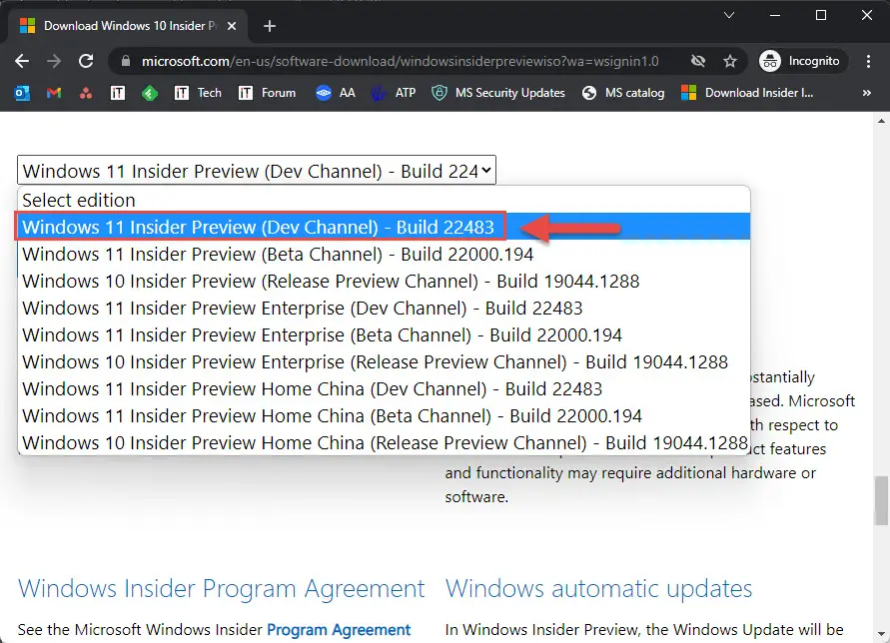Click the Windows Insider Program Agreement heading
This screenshot has width=890, height=643.
pos(222,588)
